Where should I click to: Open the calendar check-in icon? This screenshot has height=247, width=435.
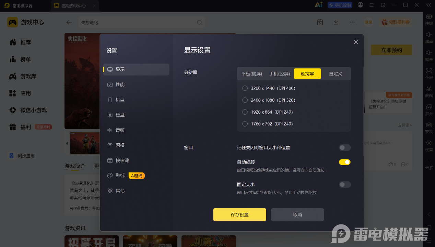320,22
